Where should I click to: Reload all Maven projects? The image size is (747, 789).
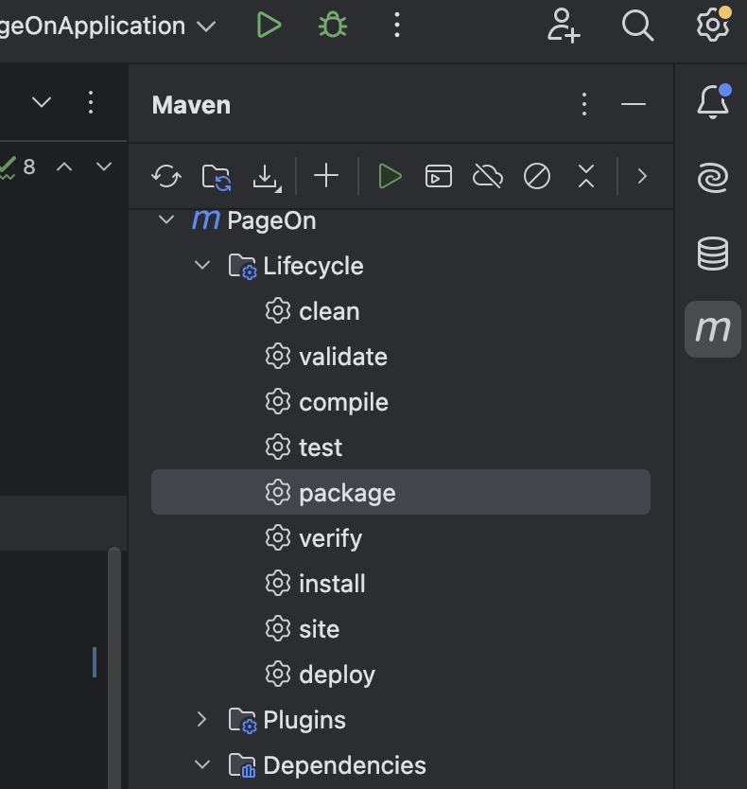pyautogui.click(x=166, y=176)
